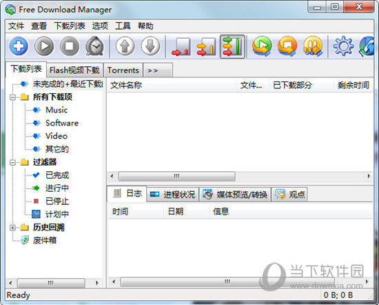Screen dimensions: 379x305
Task: Click download list horizontal scrollbar thumb
Action: (x=176, y=176)
